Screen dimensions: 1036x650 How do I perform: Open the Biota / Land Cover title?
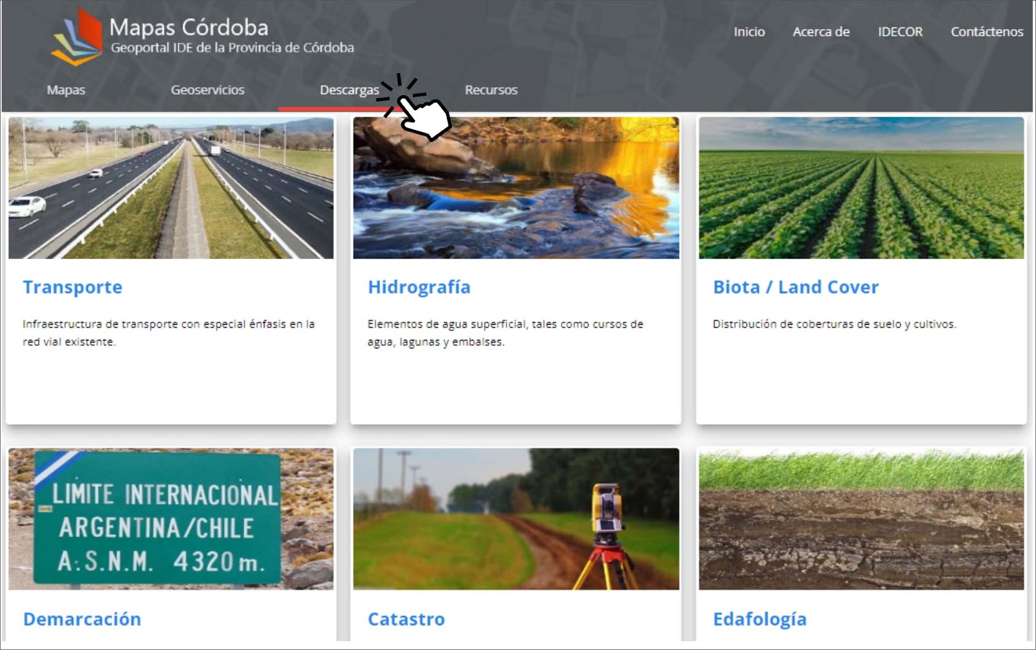(x=796, y=287)
